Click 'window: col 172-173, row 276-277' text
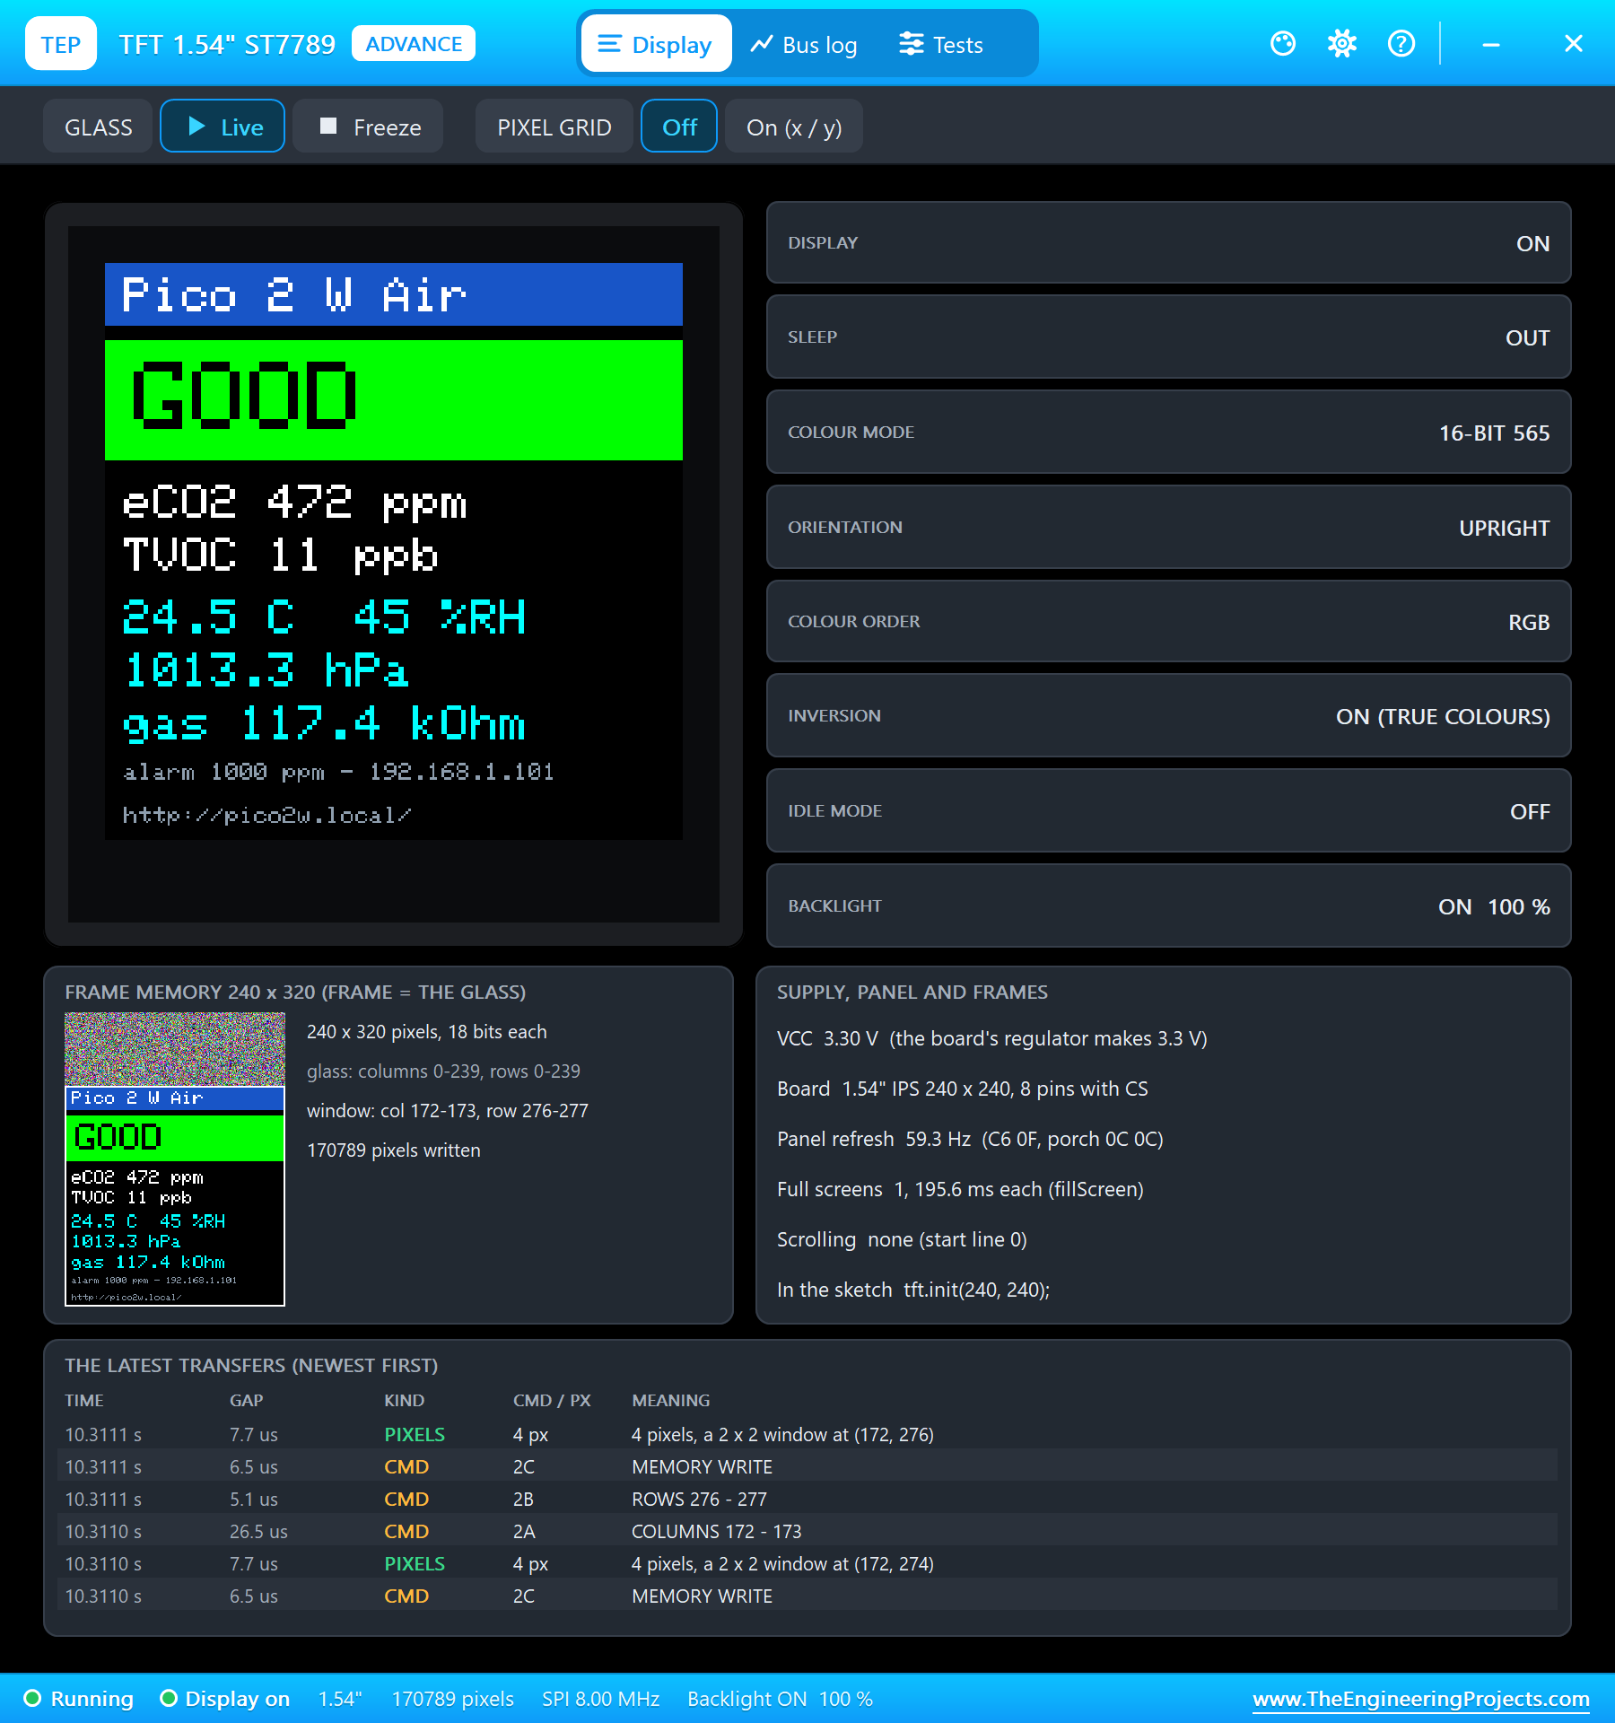 pos(448,1111)
